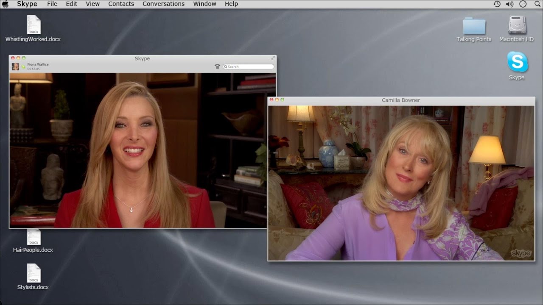Image resolution: width=543 pixels, height=305 pixels.
Task: Click the green zoom button on main Skype window
Action: pos(24,58)
